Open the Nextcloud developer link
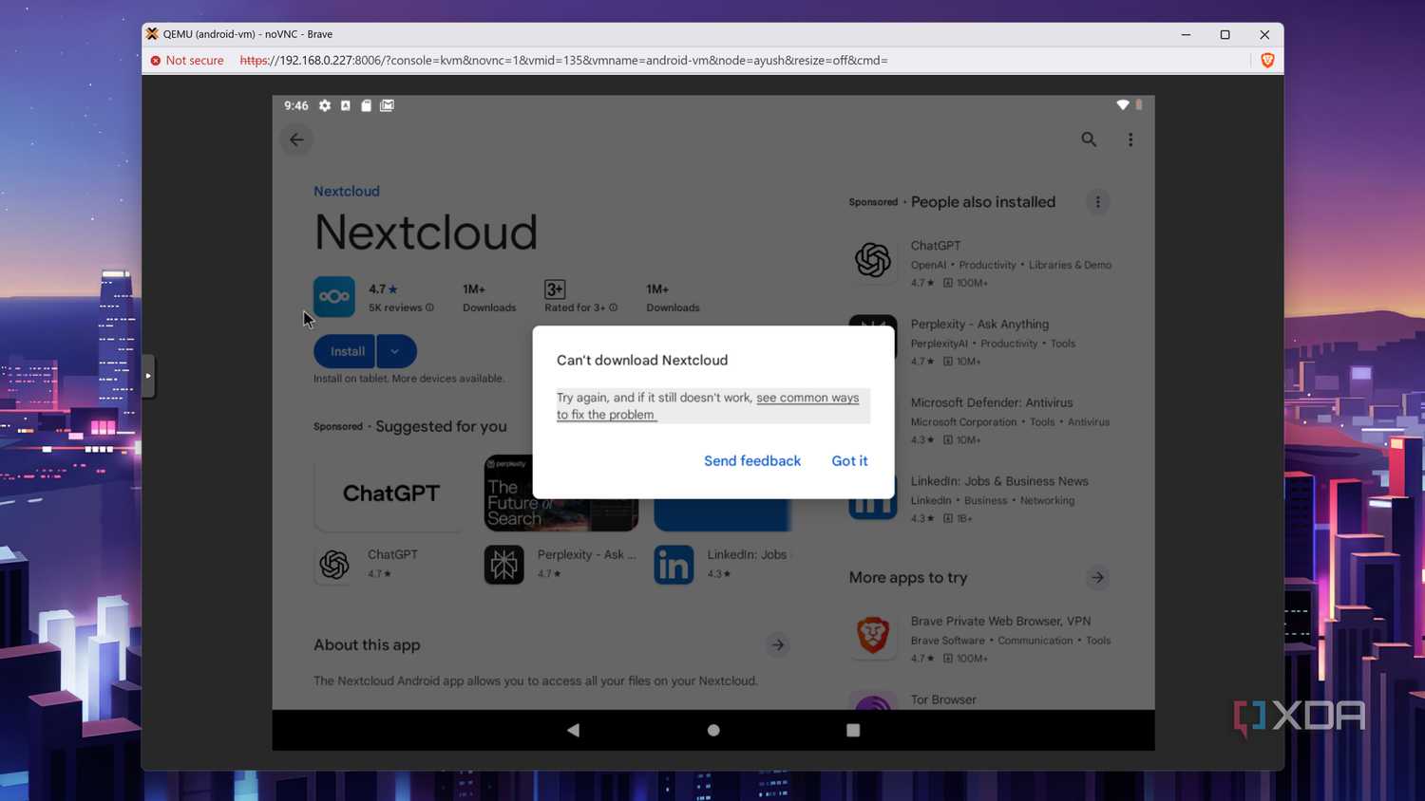This screenshot has width=1425, height=801. pos(347,191)
